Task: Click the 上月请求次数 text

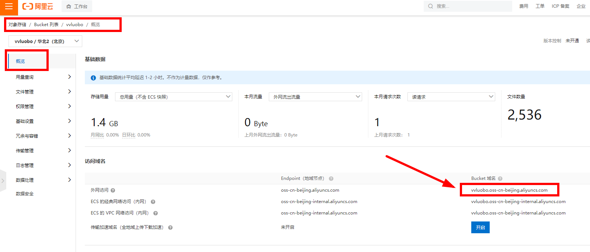Action: tap(388, 135)
